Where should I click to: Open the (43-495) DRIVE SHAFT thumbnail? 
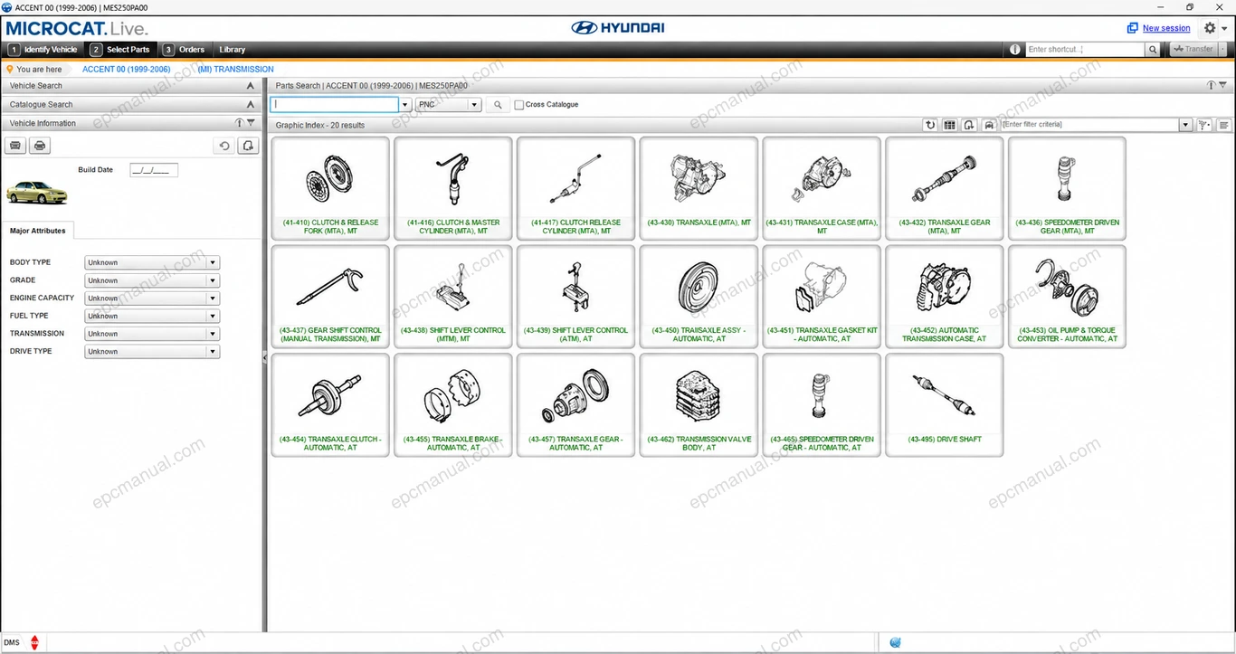pos(945,405)
